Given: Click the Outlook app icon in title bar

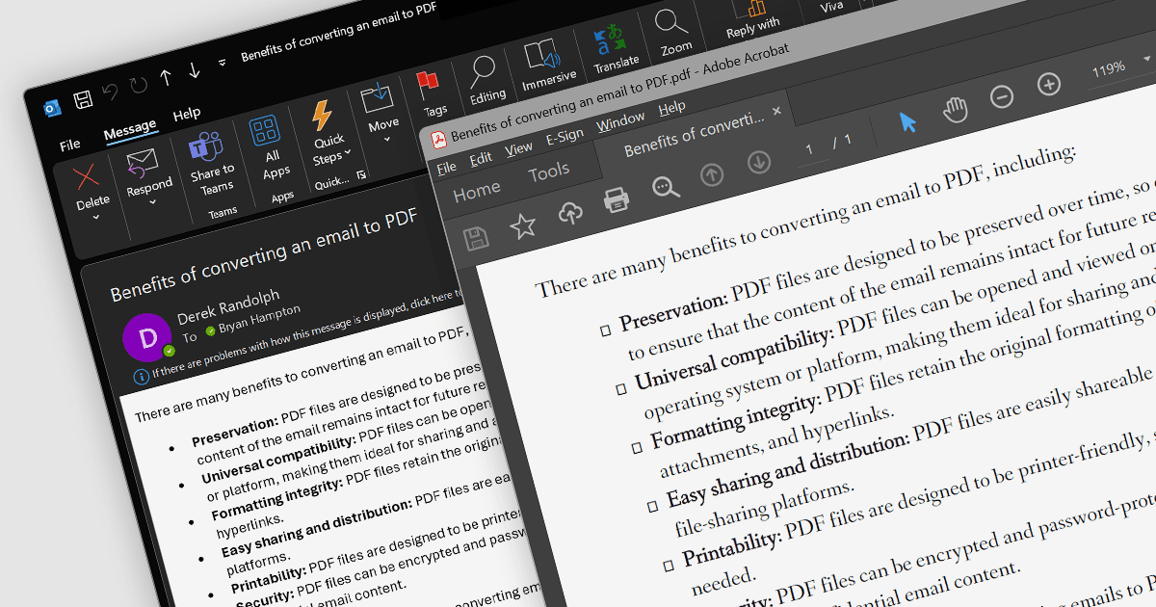Looking at the screenshot, I should pos(53,108).
